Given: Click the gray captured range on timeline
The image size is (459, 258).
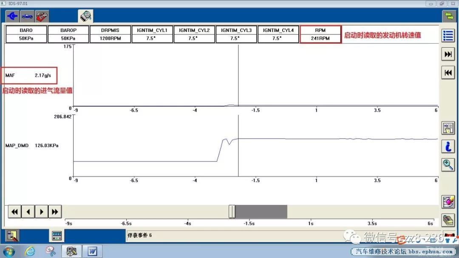Looking at the screenshot, I should 261,211.
